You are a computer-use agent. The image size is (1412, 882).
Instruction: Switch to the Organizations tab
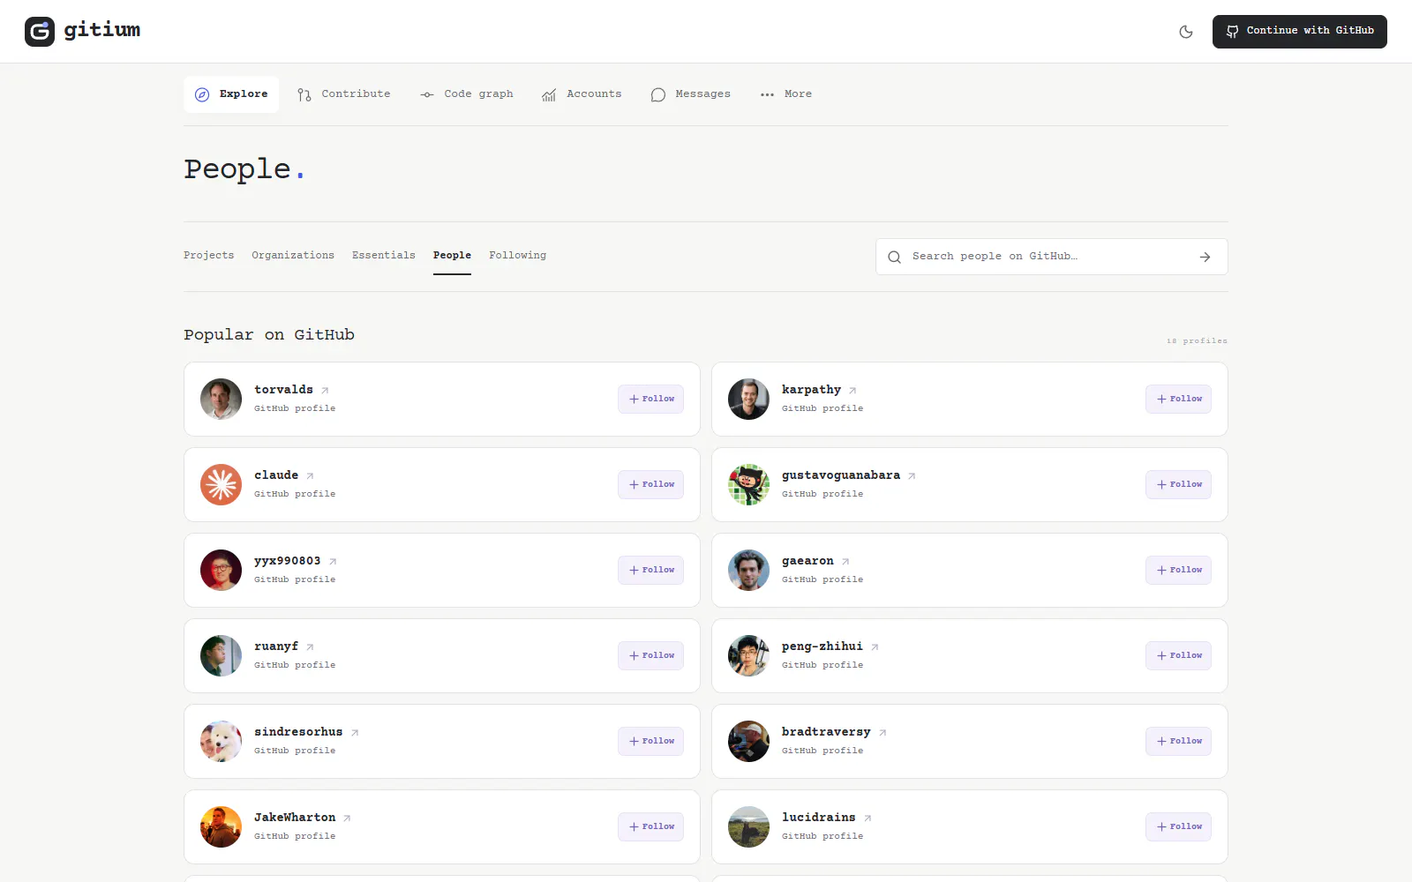coord(293,256)
